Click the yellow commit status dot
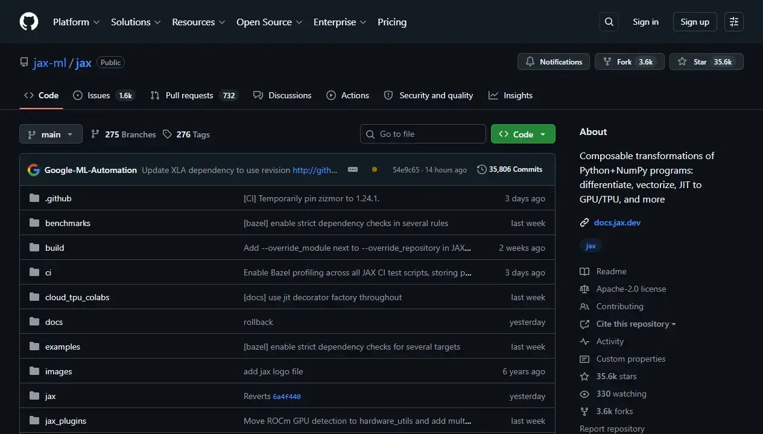The image size is (763, 434). click(x=375, y=170)
